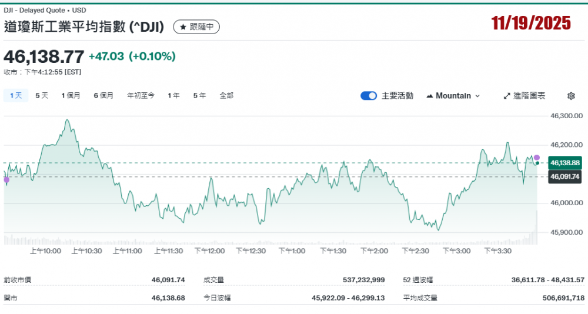The image size is (588, 314).
Task: Click the expand arrows advanced chart icon
Action: (507, 96)
